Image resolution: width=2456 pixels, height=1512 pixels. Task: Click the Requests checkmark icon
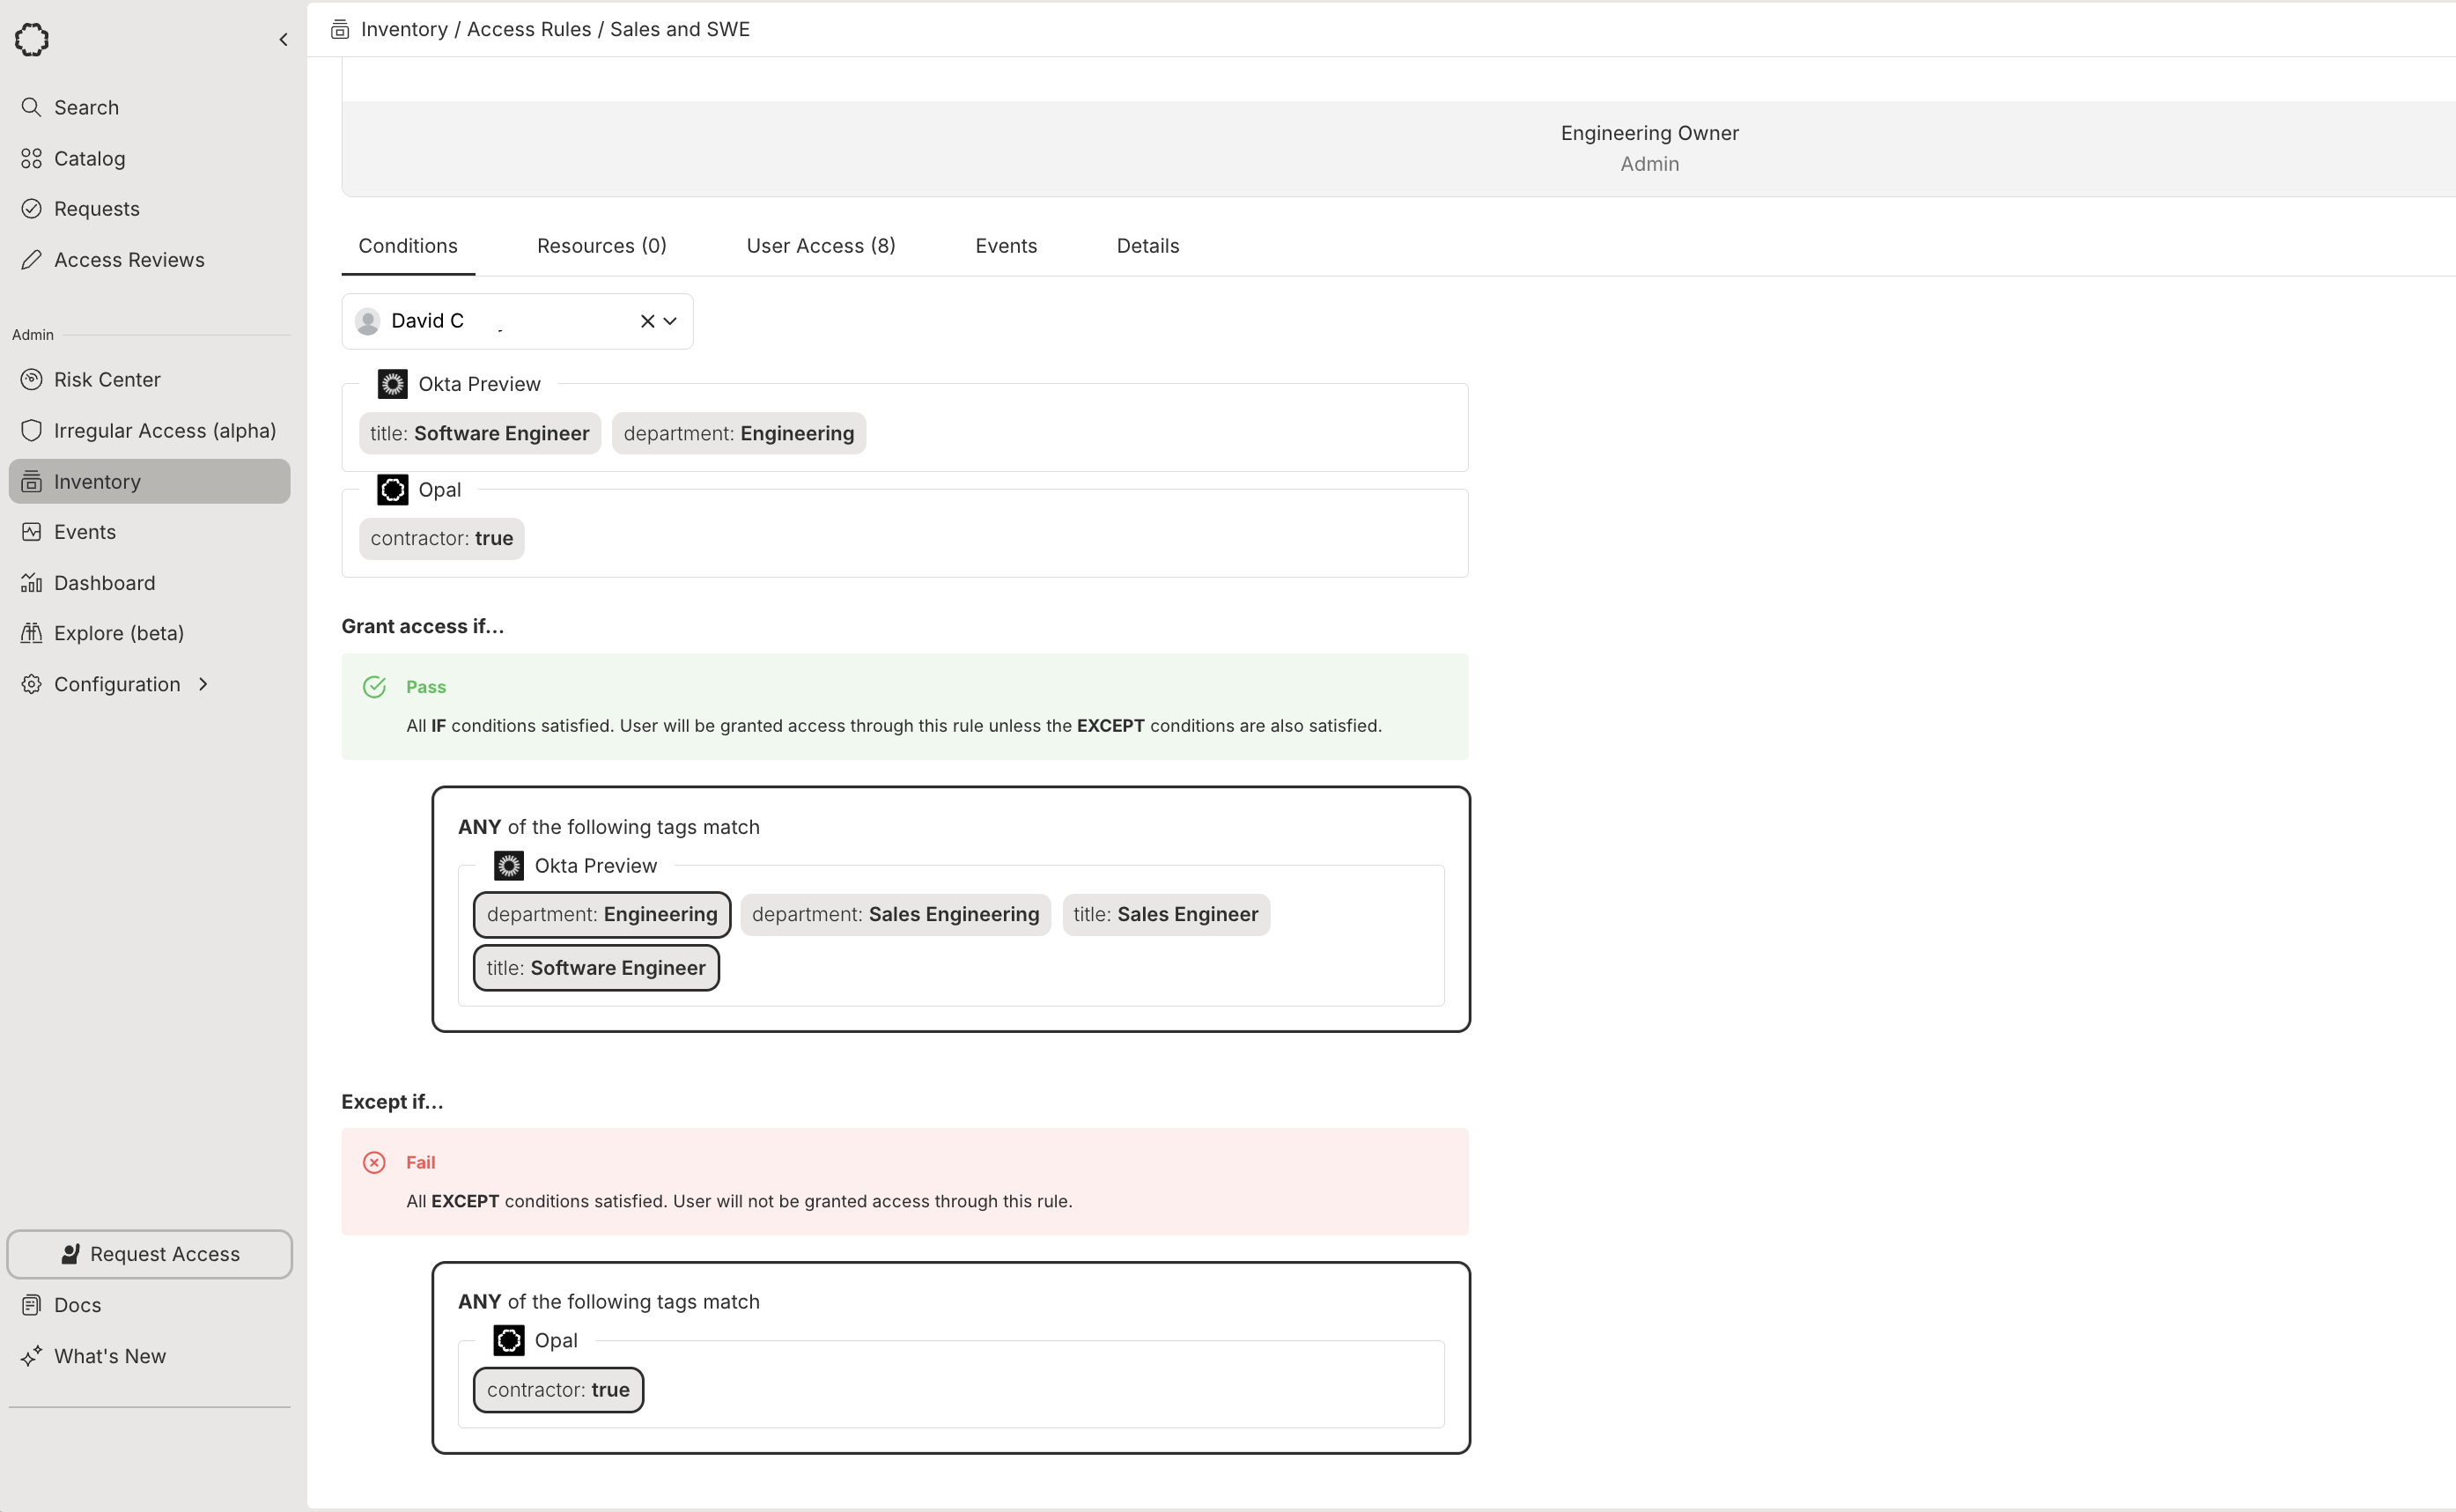pyautogui.click(x=31, y=208)
